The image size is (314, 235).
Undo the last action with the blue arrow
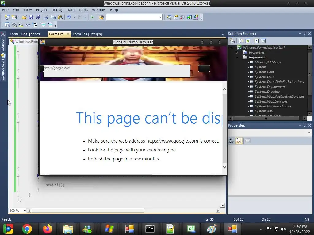[69, 17]
